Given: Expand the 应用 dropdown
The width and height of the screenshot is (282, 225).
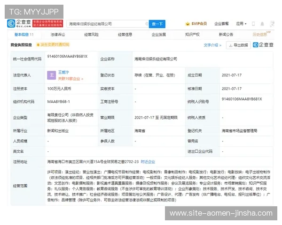Looking at the screenshot, I should tap(241, 24).
